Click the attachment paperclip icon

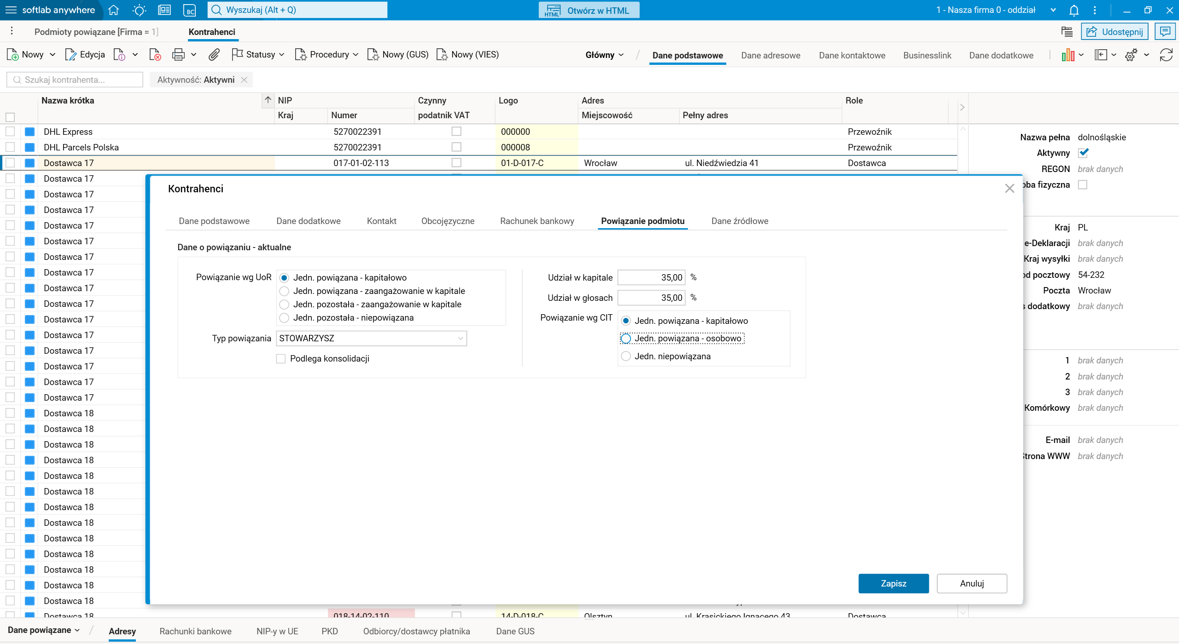[x=214, y=55]
